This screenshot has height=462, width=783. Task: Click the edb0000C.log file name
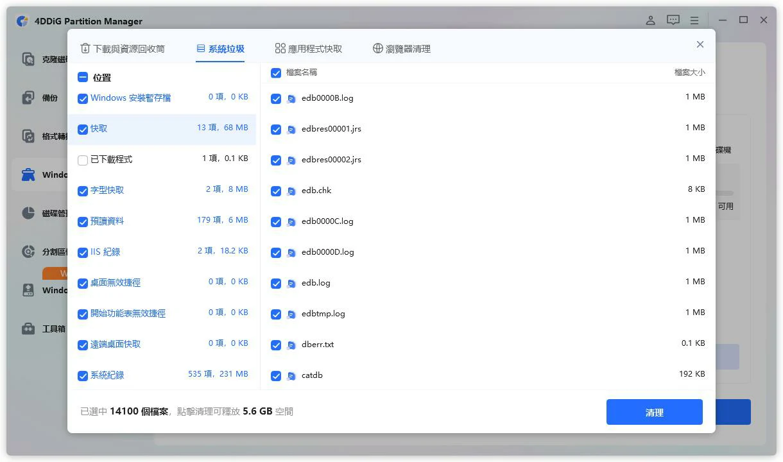pos(327,221)
